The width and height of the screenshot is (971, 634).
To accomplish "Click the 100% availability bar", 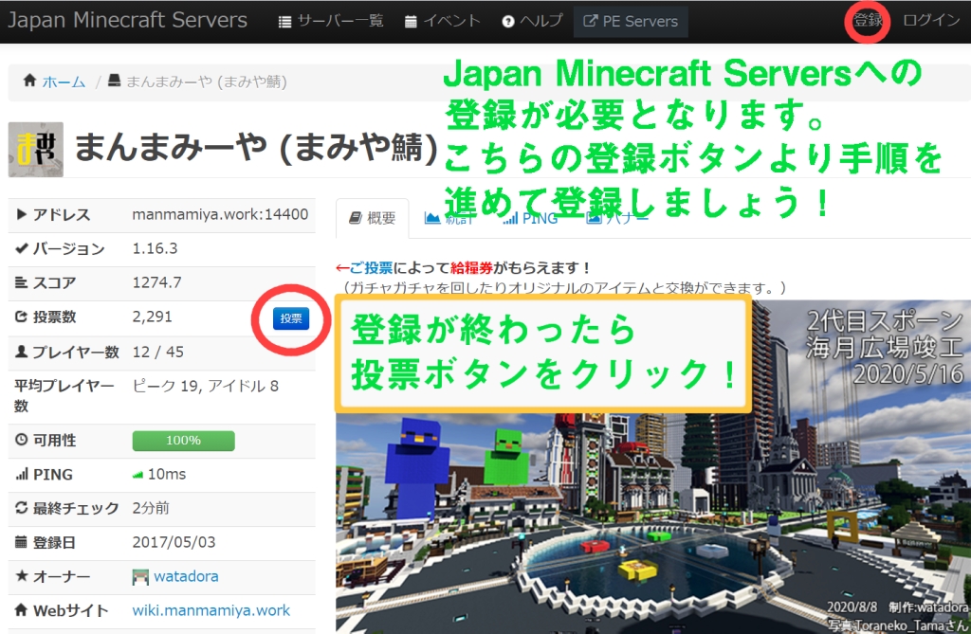I will click(x=183, y=441).
